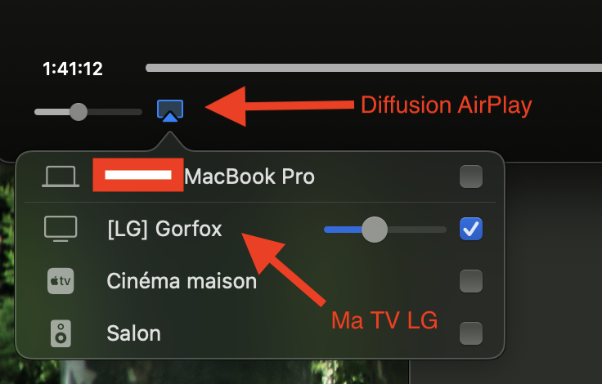
Task: Tick the Salon speaker checkbox
Action: point(470,333)
